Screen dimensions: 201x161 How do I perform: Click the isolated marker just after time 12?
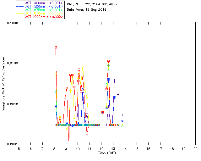point(102,112)
